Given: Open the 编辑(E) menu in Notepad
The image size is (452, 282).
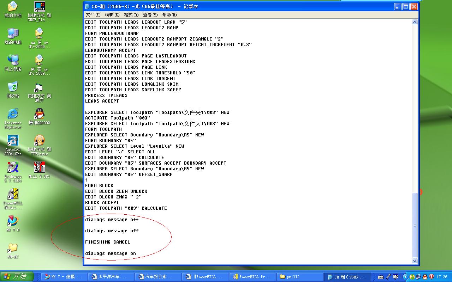Looking at the screenshot, I should pos(112,15).
